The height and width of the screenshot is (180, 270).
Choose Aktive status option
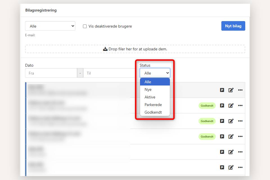(x=150, y=97)
